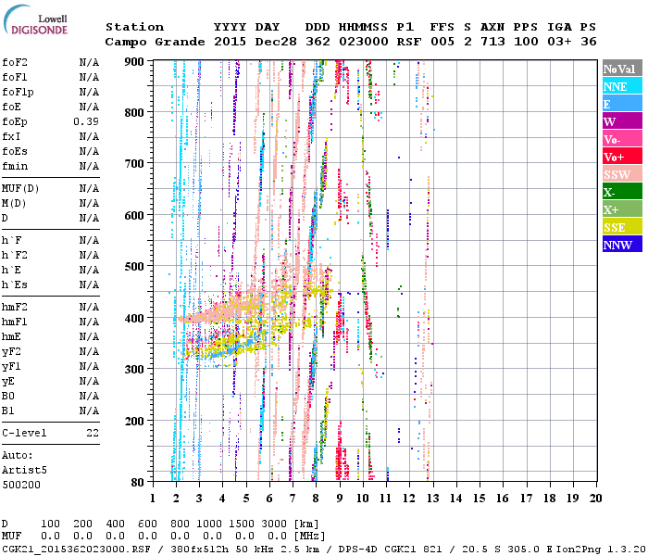Click the AXN value 713

(x=492, y=42)
